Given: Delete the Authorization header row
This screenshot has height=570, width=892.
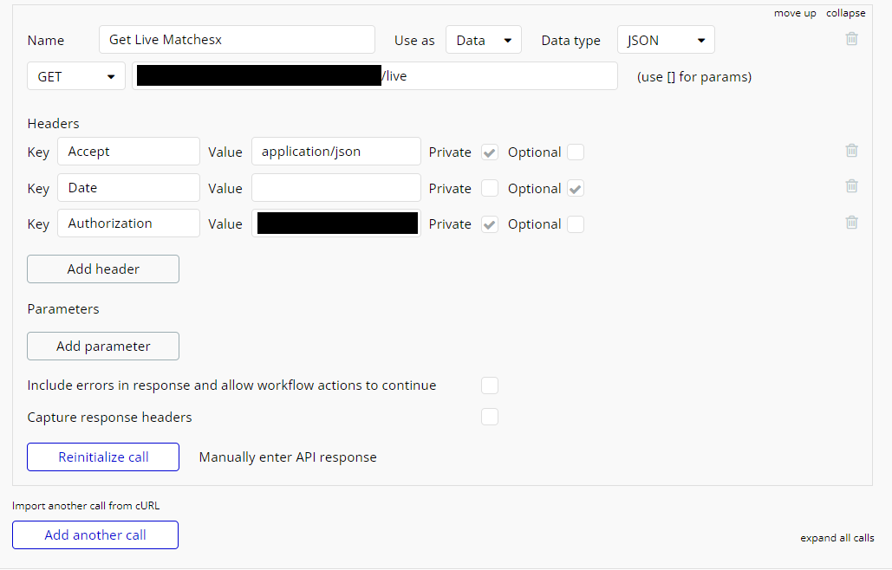Looking at the screenshot, I should coord(851,223).
